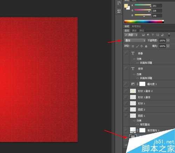Click G channel color slider

click(x=143, y=10)
